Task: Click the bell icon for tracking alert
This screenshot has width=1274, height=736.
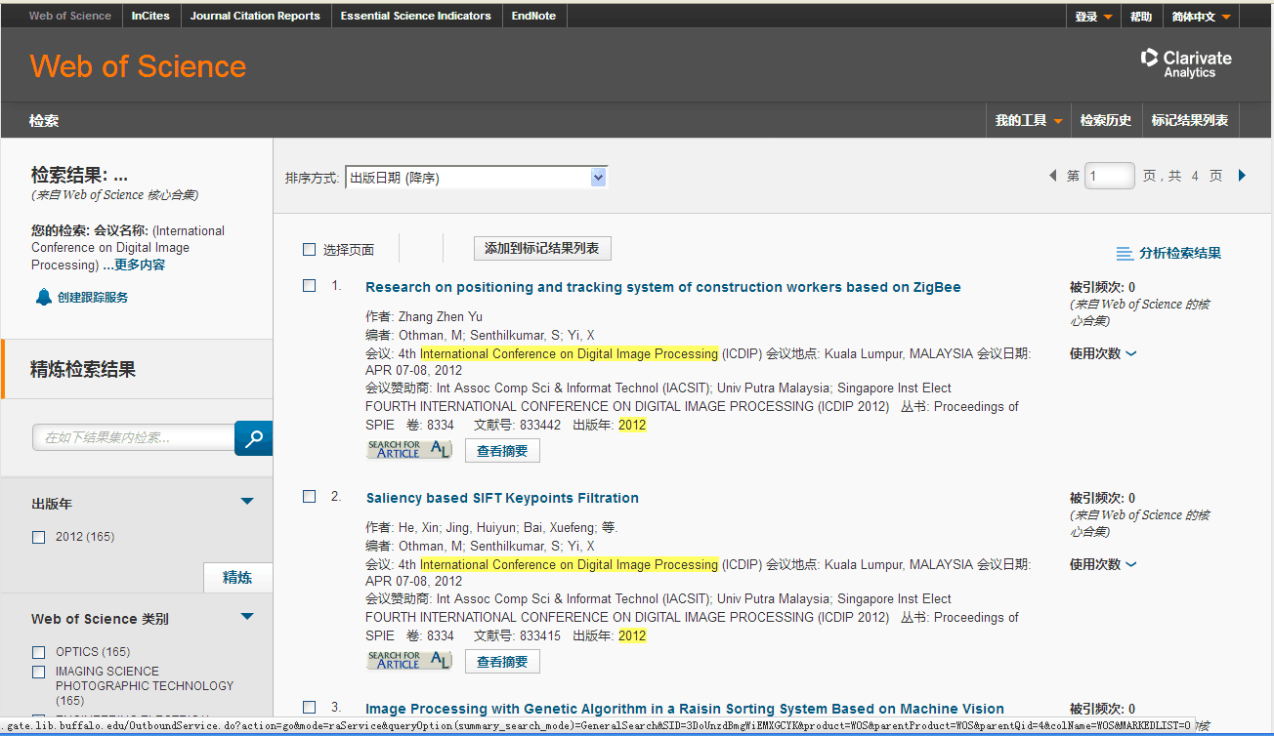Action: click(43, 297)
